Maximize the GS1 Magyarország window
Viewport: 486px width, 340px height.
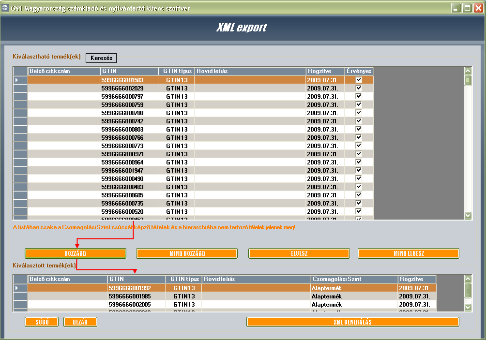click(x=468, y=8)
